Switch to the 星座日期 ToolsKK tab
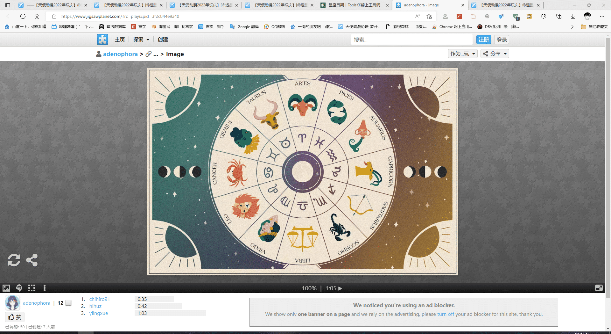This screenshot has width=611, height=334. click(x=354, y=5)
